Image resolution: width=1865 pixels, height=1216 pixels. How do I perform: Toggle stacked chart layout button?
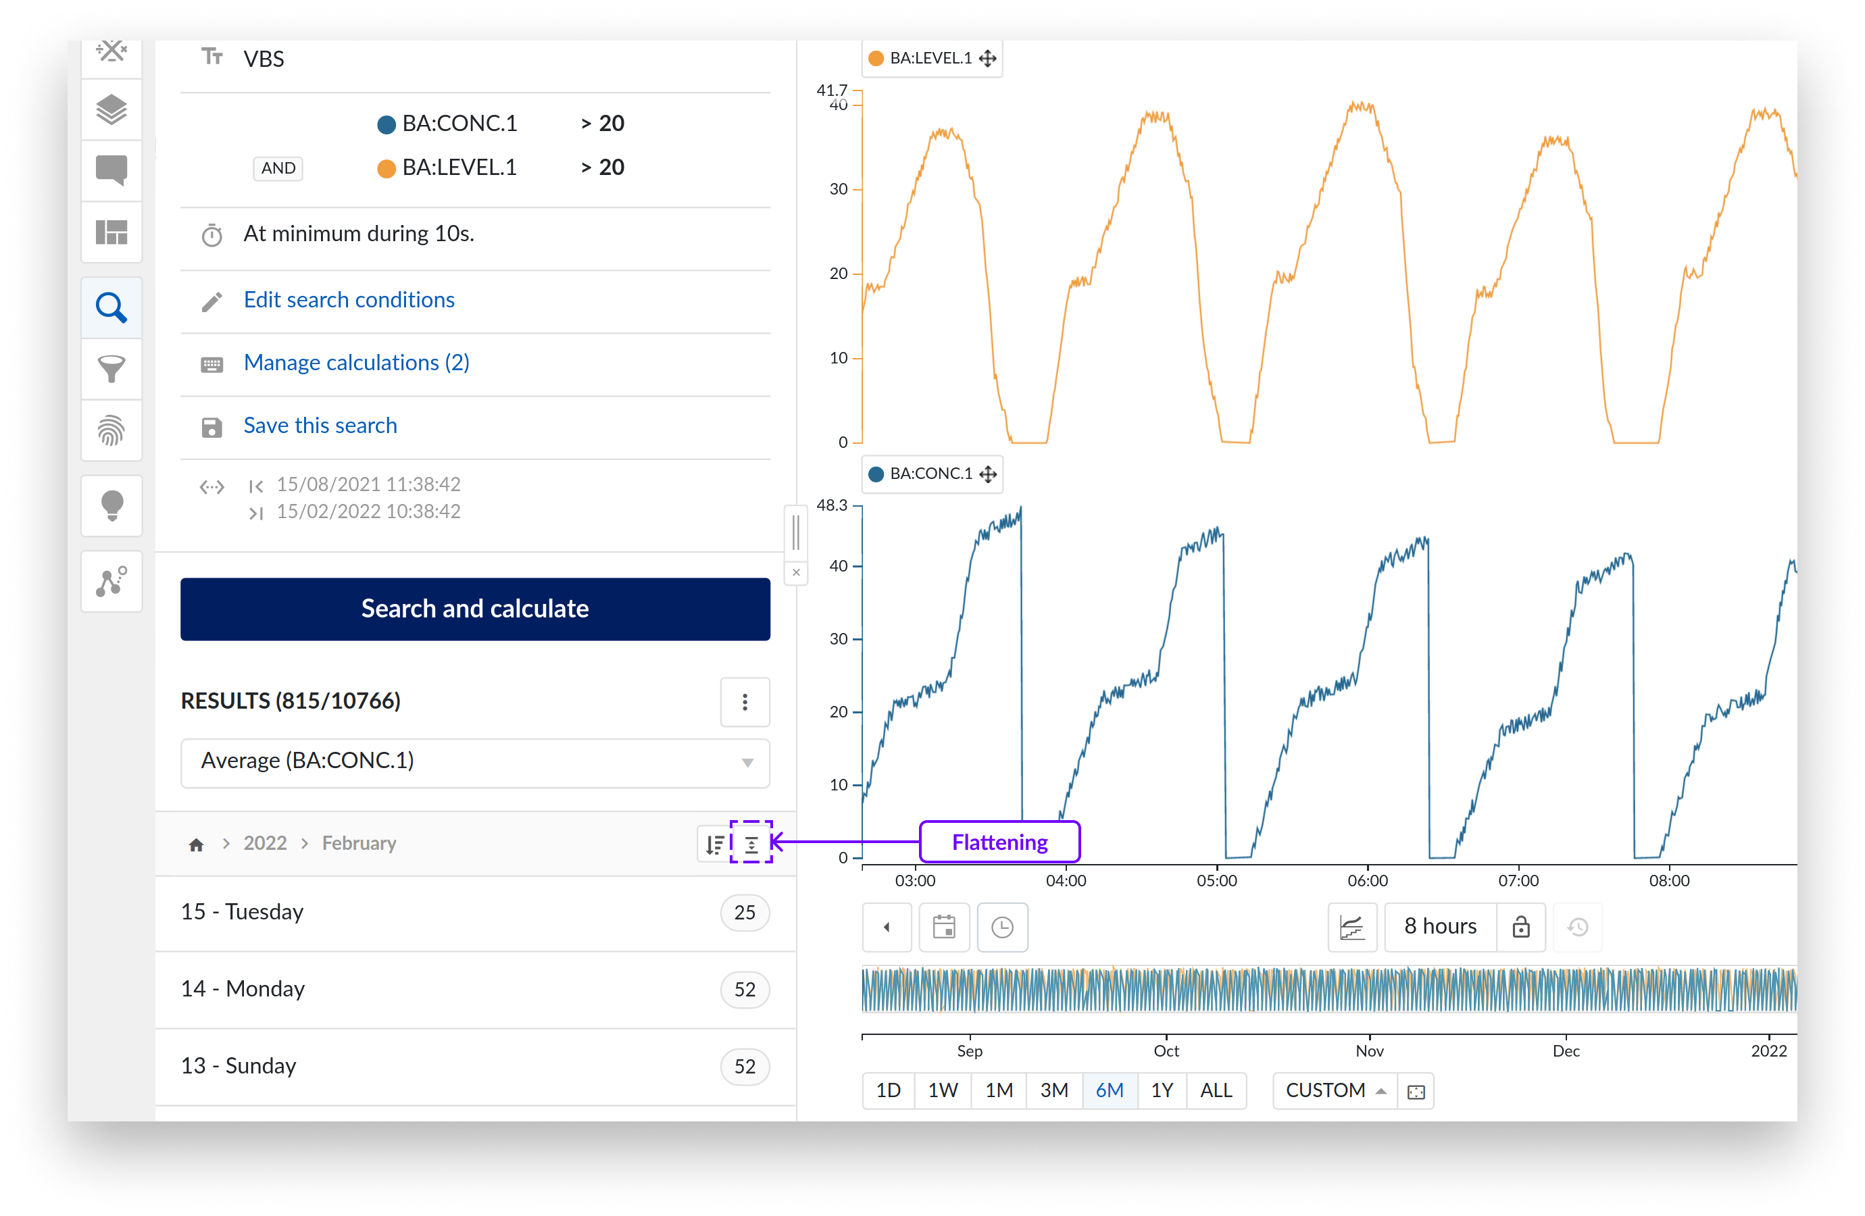[x=1351, y=927]
